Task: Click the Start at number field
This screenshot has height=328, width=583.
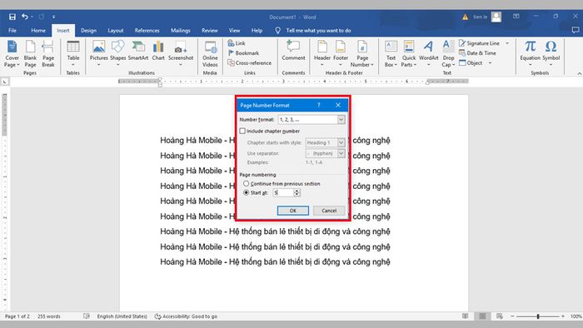Action: (x=283, y=192)
